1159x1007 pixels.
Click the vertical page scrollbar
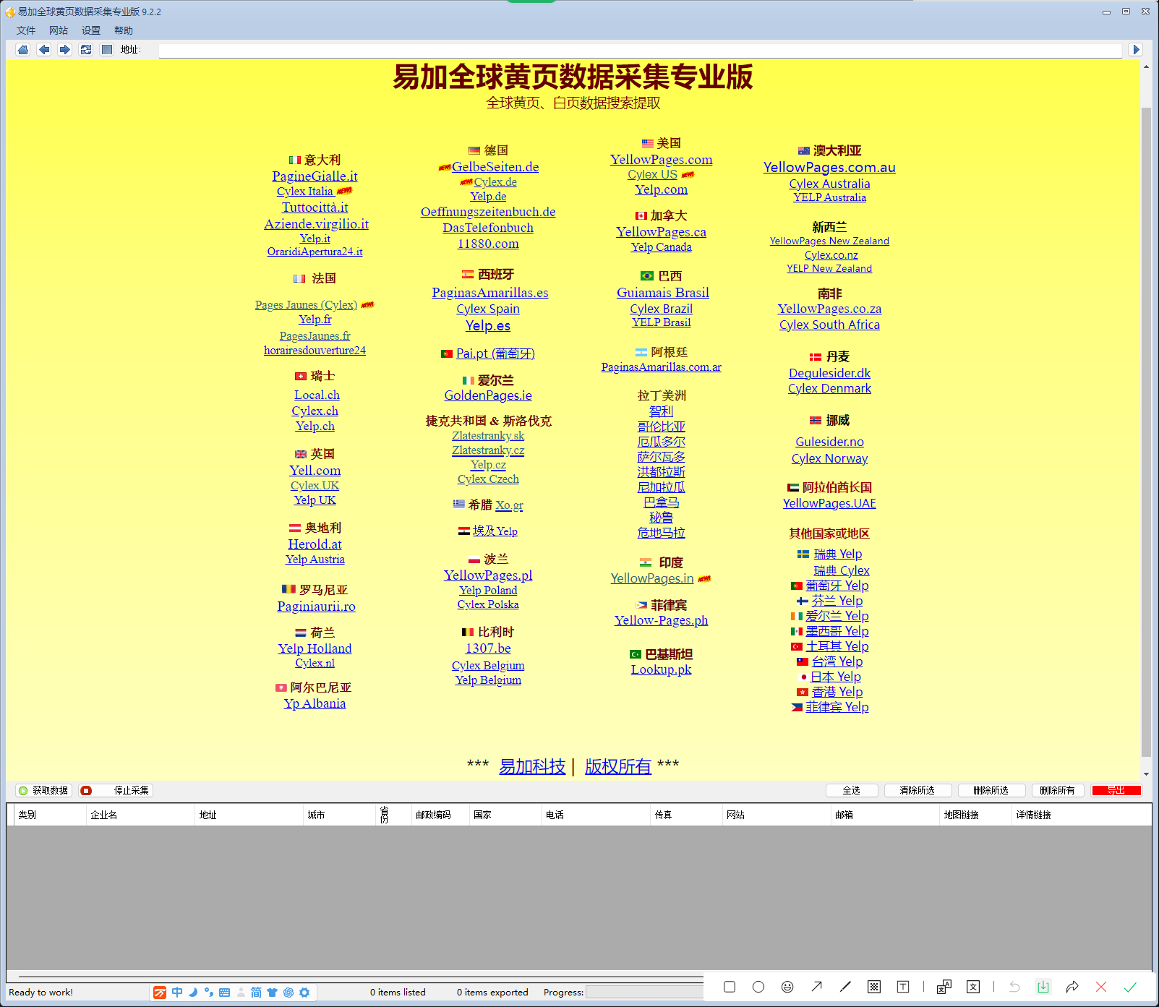click(x=1146, y=434)
